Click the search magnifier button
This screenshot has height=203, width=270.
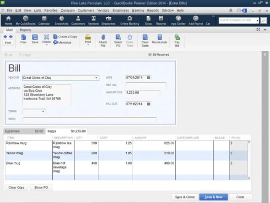click(263, 20)
